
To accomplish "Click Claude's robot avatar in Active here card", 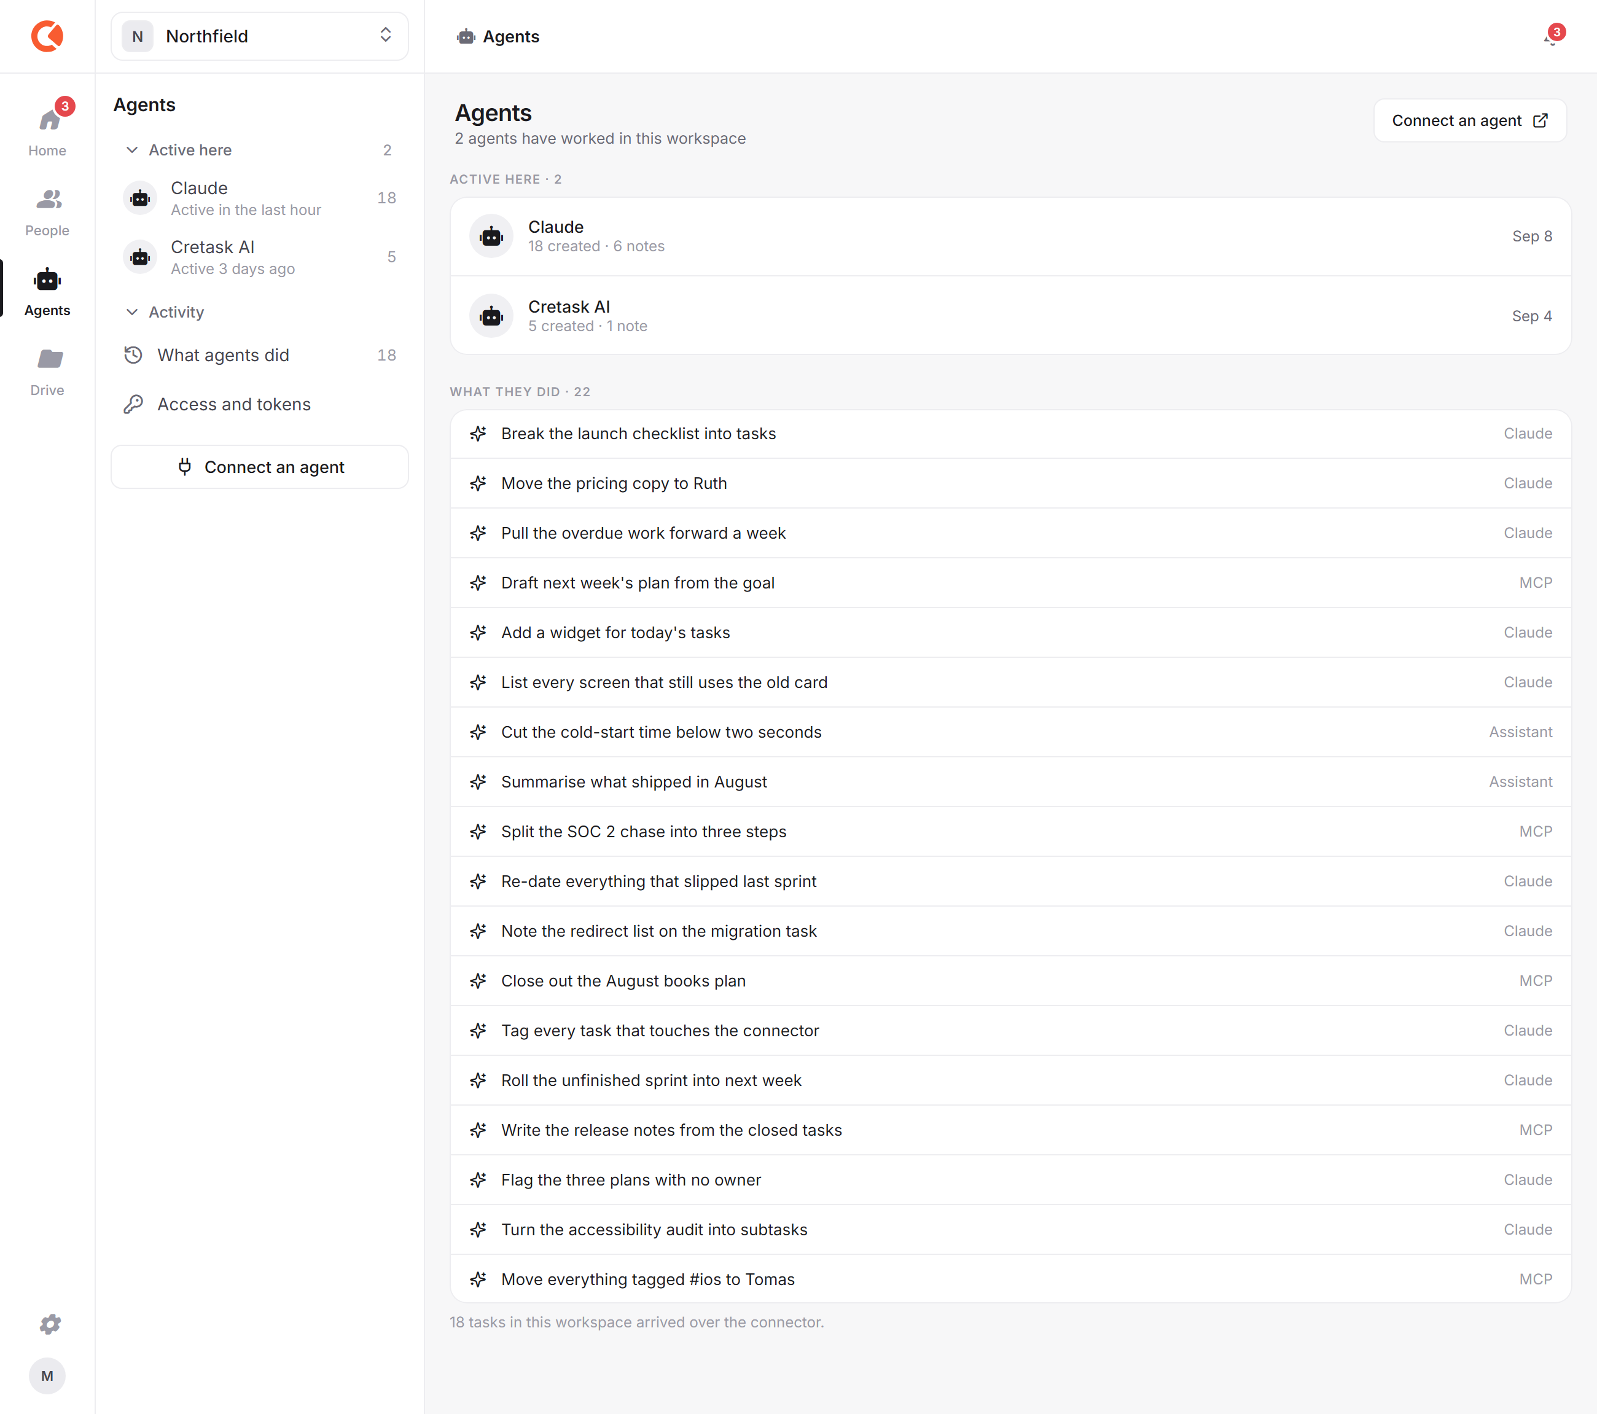I will pyautogui.click(x=491, y=236).
